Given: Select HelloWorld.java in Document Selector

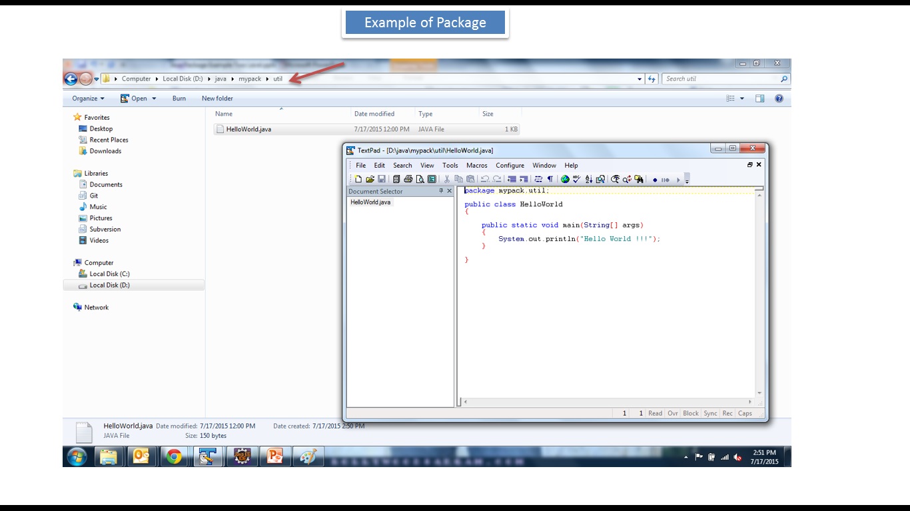Looking at the screenshot, I should pyautogui.click(x=370, y=202).
